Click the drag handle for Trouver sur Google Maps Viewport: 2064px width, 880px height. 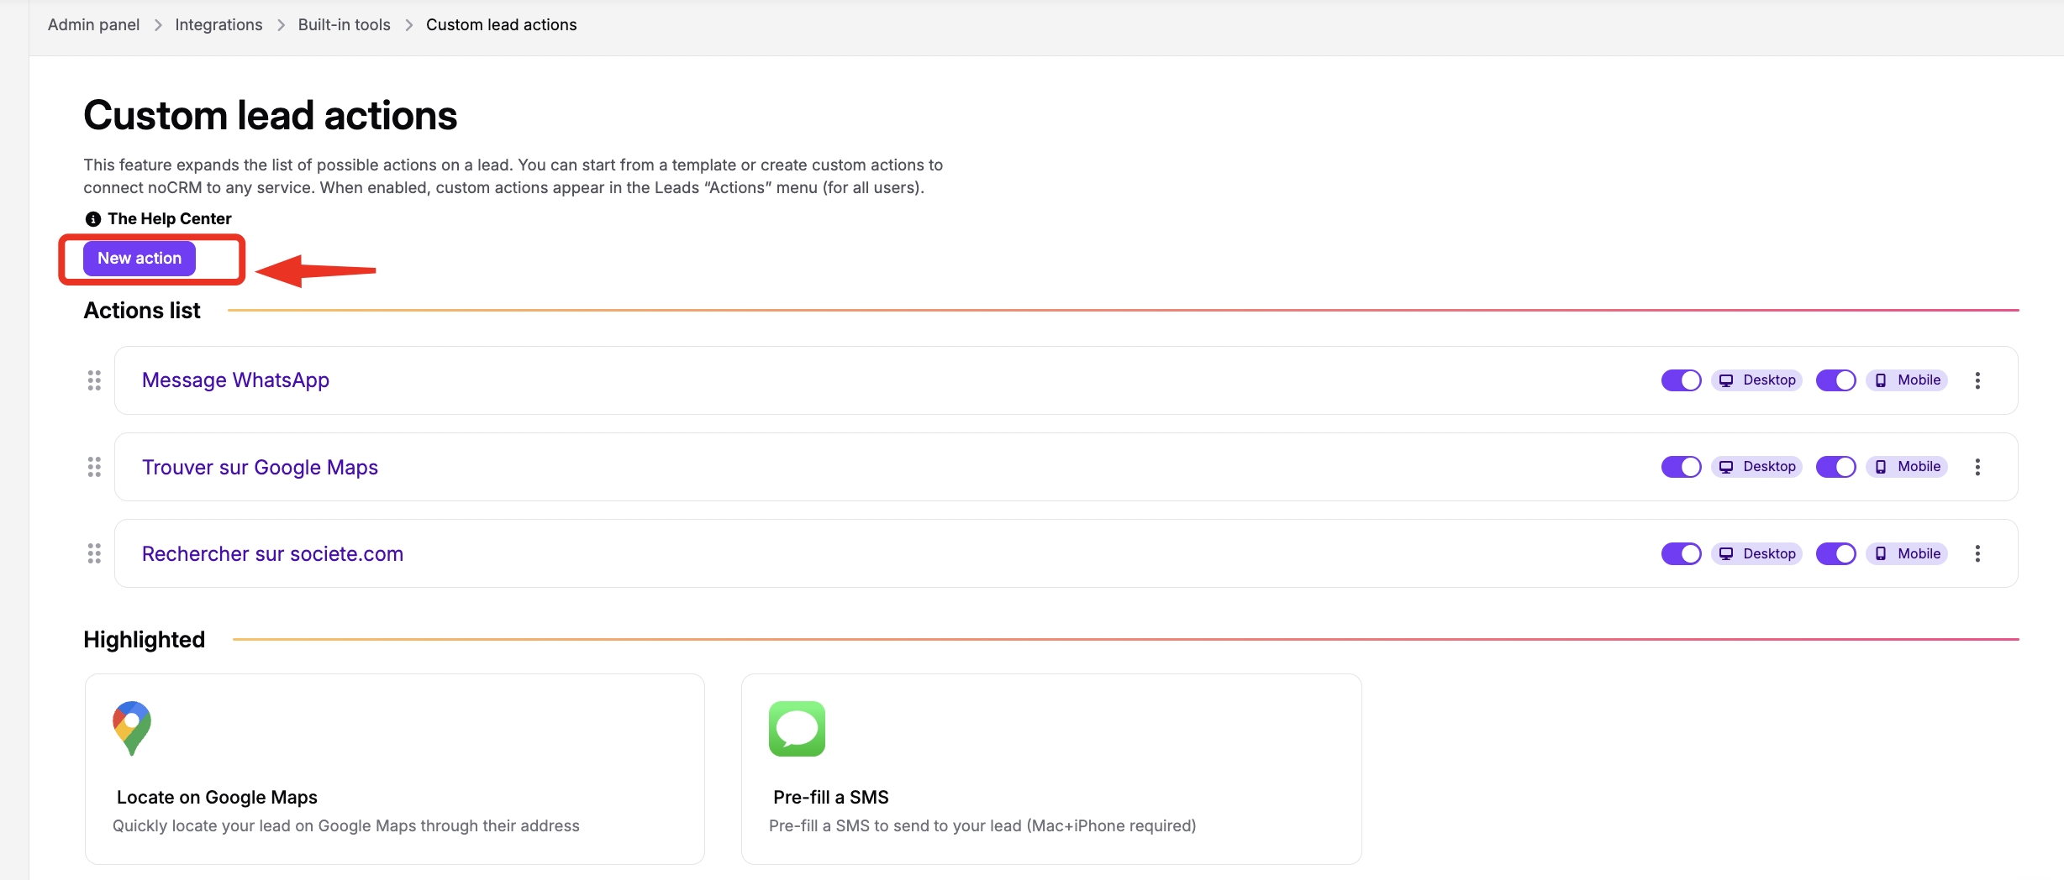point(94,467)
